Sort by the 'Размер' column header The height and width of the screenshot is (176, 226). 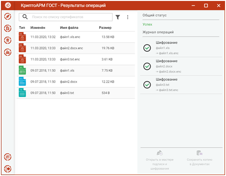(x=105, y=28)
